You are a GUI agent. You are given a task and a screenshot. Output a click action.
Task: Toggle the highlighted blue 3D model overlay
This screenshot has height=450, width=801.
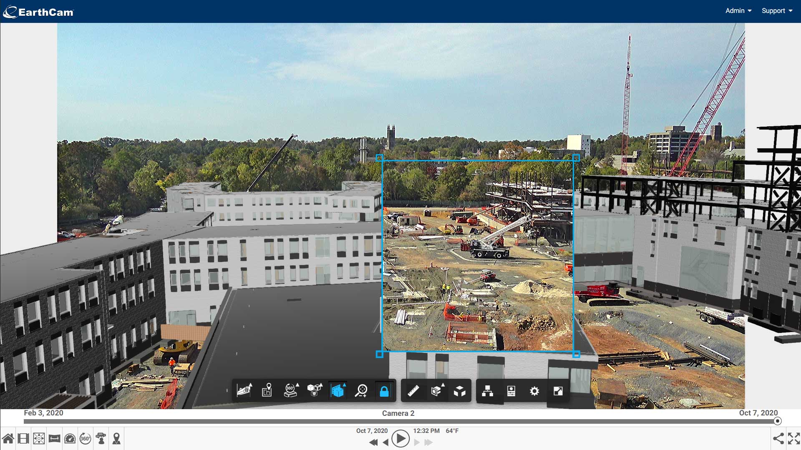coord(338,391)
